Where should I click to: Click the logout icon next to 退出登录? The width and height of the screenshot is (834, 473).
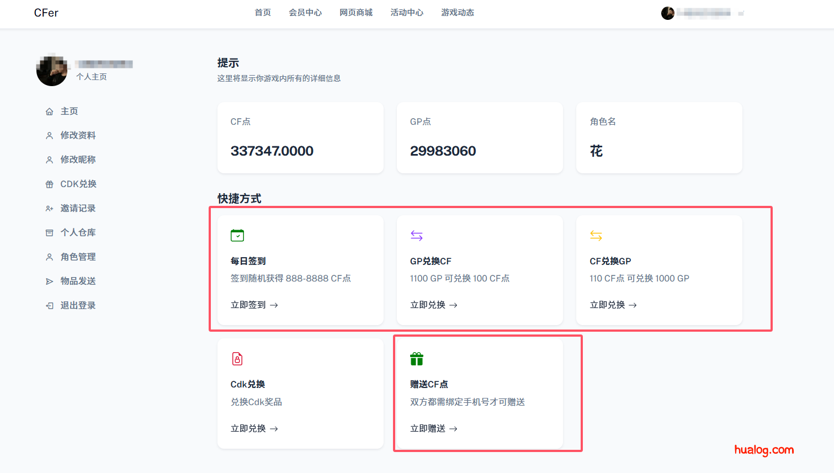pyautogui.click(x=49, y=305)
